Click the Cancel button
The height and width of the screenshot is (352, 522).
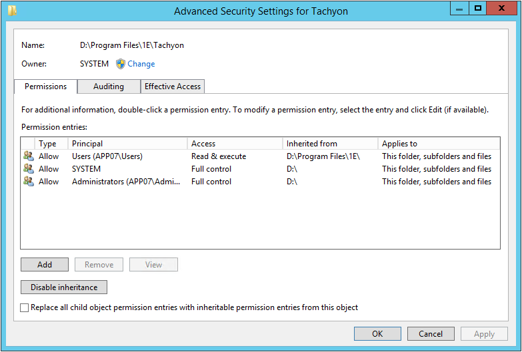coord(431,333)
